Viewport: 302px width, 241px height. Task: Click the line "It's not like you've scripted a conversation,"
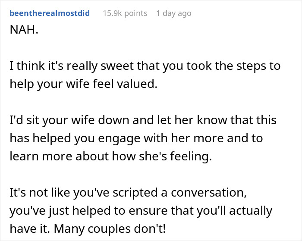128,192
